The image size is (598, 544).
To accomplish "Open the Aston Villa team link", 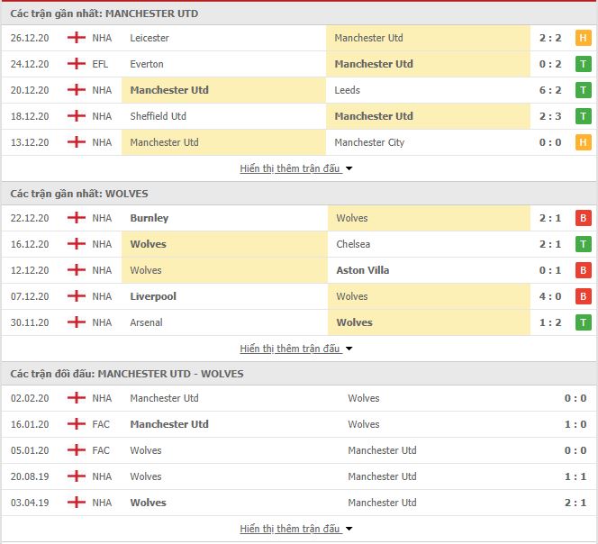I will pos(362,271).
